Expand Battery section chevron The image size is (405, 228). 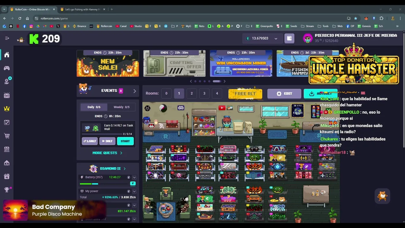click(x=134, y=177)
